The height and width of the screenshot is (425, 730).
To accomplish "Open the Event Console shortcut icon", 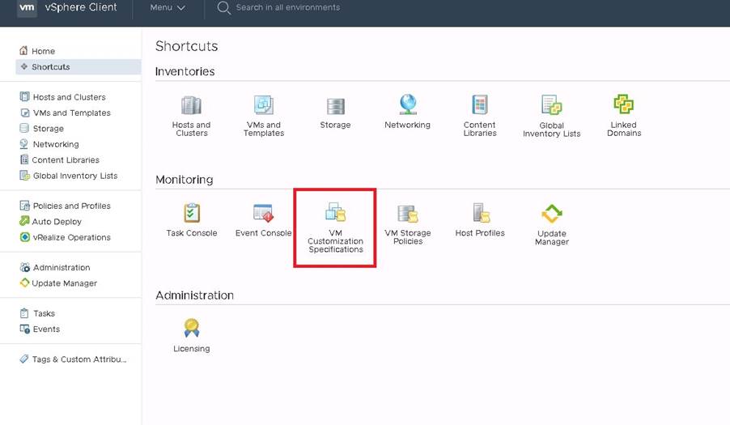I will [x=264, y=213].
